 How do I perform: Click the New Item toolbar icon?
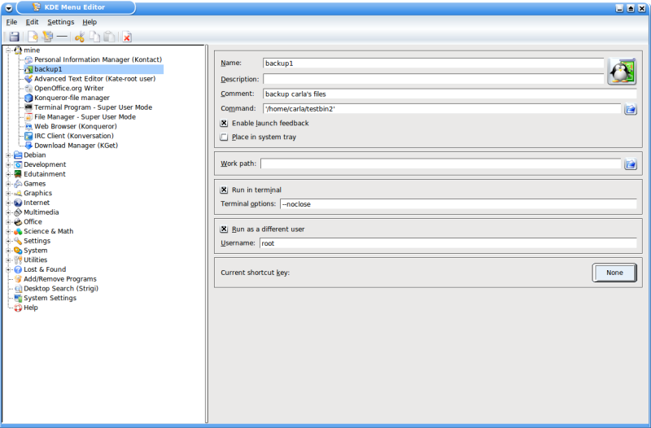click(x=33, y=37)
